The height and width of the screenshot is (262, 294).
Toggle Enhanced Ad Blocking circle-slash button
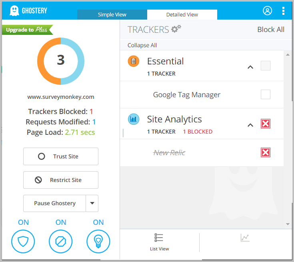tap(60, 241)
